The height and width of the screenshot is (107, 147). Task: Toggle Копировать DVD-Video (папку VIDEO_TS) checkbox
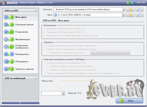(x=45, y=29)
